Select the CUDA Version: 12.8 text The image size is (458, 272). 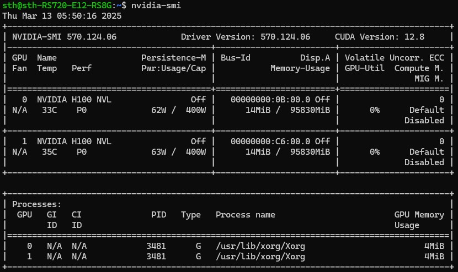(x=380, y=37)
